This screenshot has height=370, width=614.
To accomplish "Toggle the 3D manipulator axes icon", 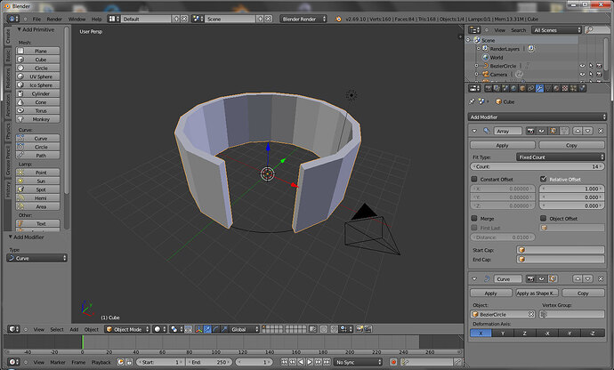I will [x=198, y=329].
